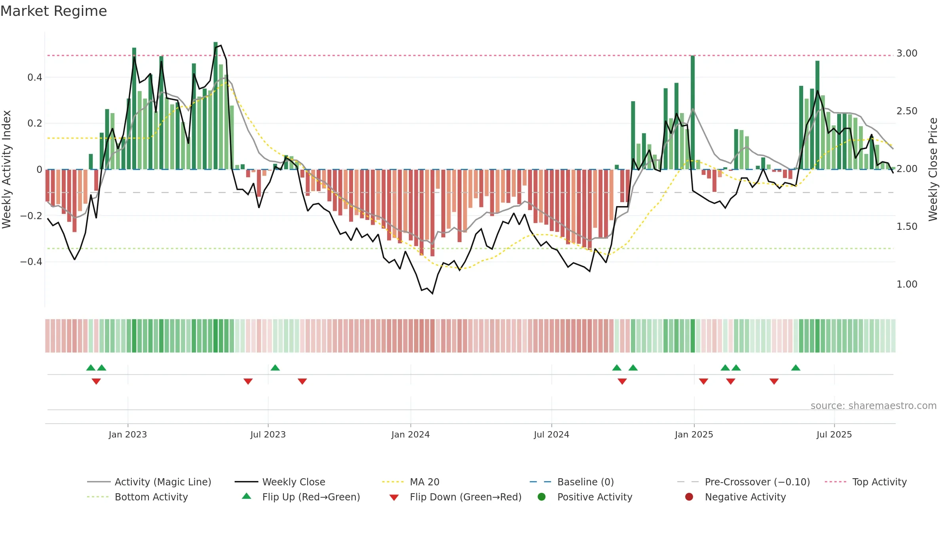Image resolution: width=950 pixels, height=534 pixels.
Task: Select the last Flip Up triangle before Jul 2025
Action: click(796, 367)
